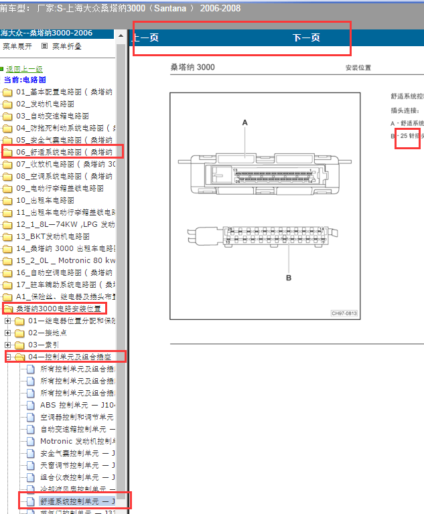Select 01—继电器位置分配和保险 label
The height and width of the screenshot is (514, 424).
72,321
